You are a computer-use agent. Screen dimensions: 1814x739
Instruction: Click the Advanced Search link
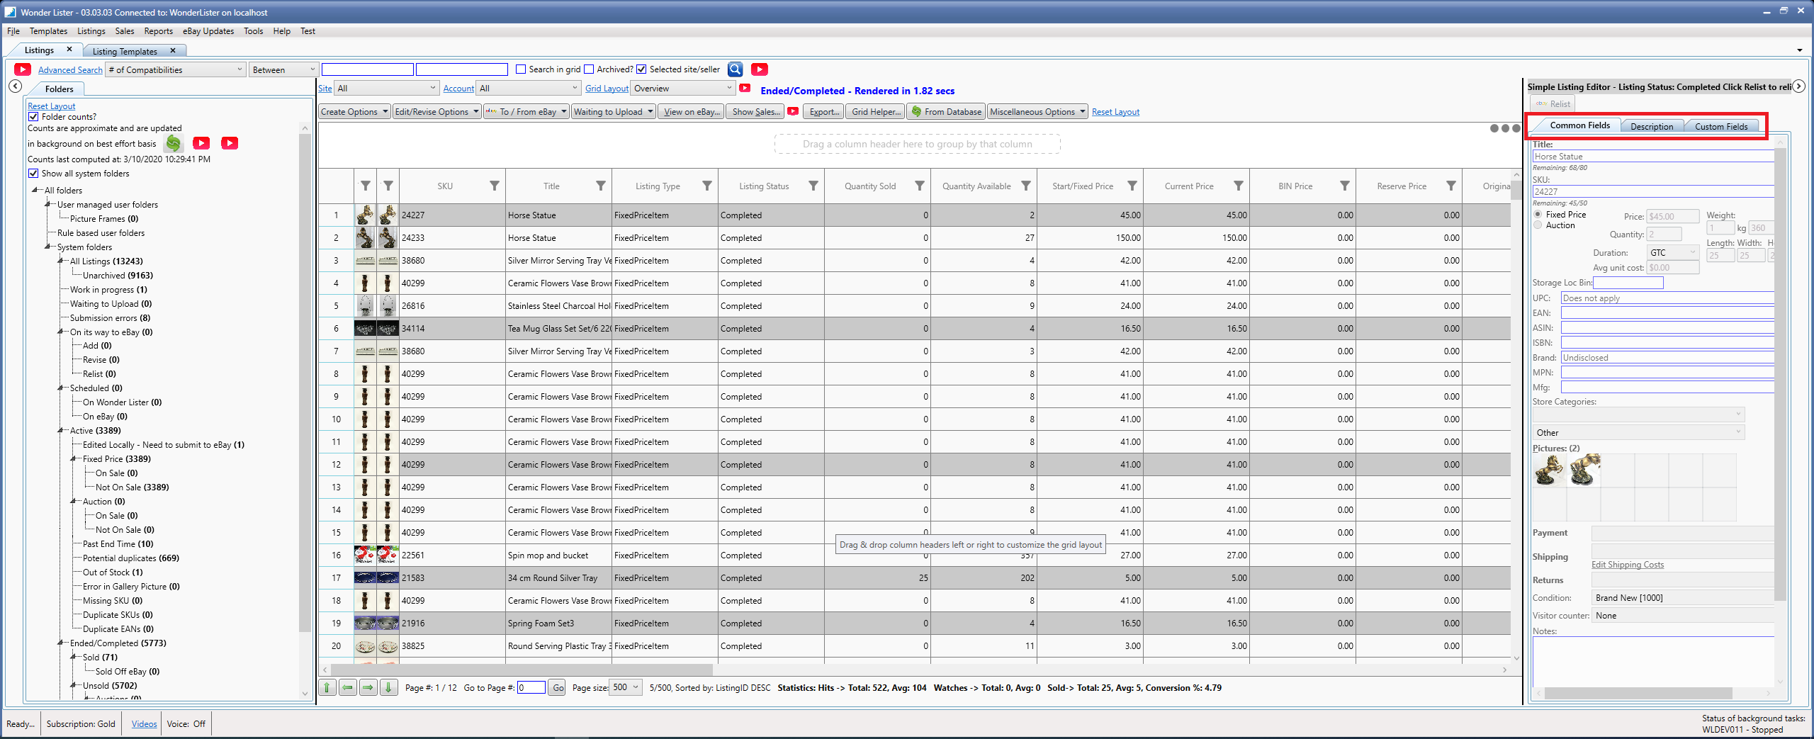click(70, 69)
